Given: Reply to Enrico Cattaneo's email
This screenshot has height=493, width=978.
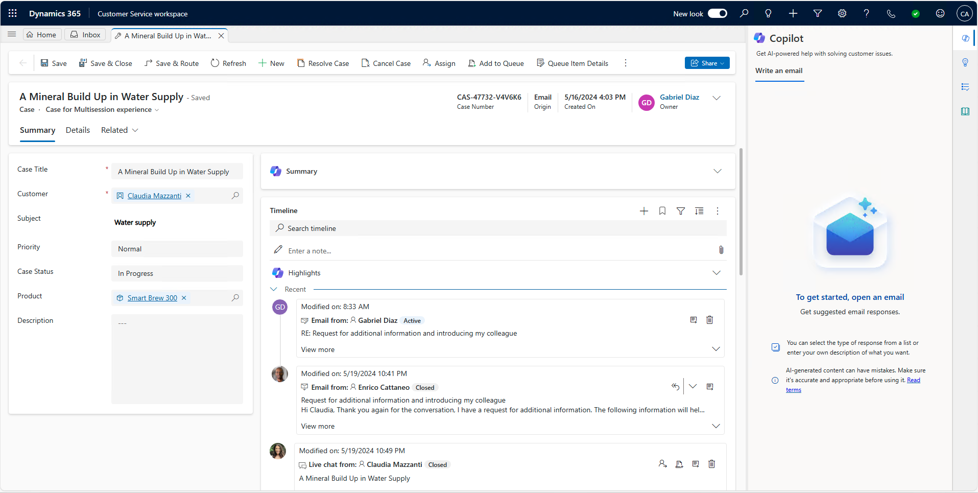Looking at the screenshot, I should pos(675,386).
